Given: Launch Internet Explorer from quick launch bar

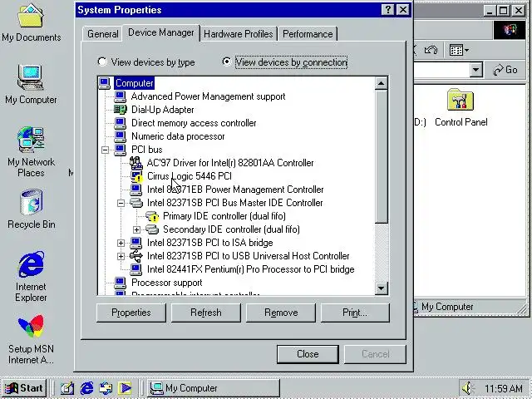Looking at the screenshot, I should (x=86, y=388).
